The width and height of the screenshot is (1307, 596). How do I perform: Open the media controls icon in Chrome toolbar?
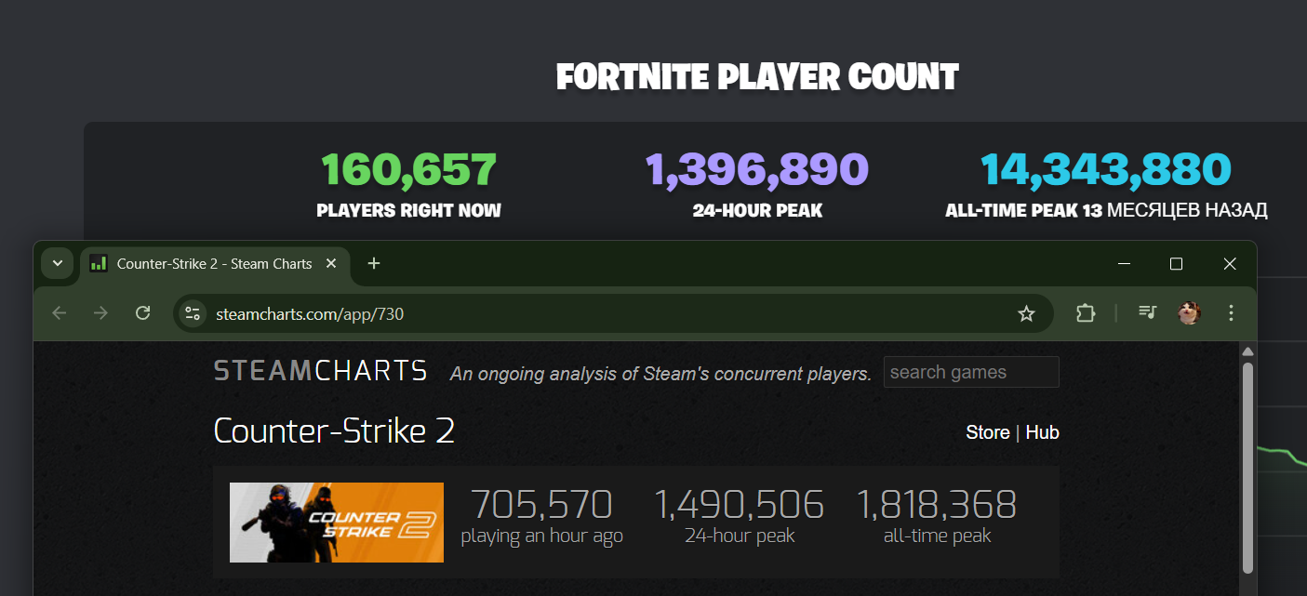(1147, 313)
